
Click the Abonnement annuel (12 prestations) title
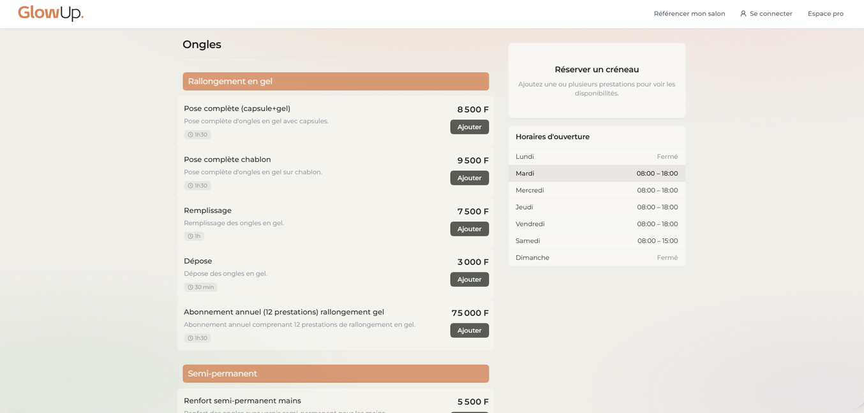pos(284,312)
